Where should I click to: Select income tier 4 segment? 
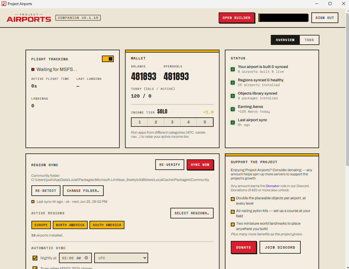coord(188,122)
